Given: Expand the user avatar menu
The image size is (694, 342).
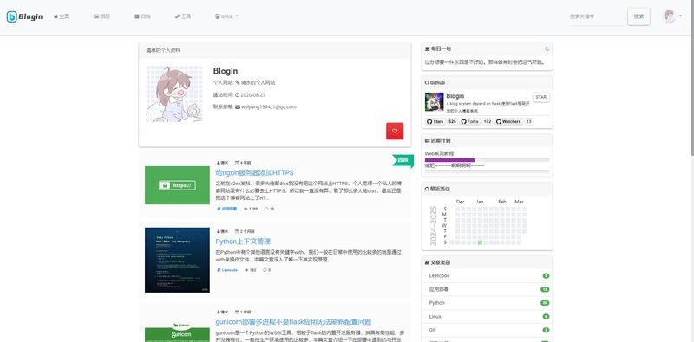Looking at the screenshot, I should pos(672,16).
